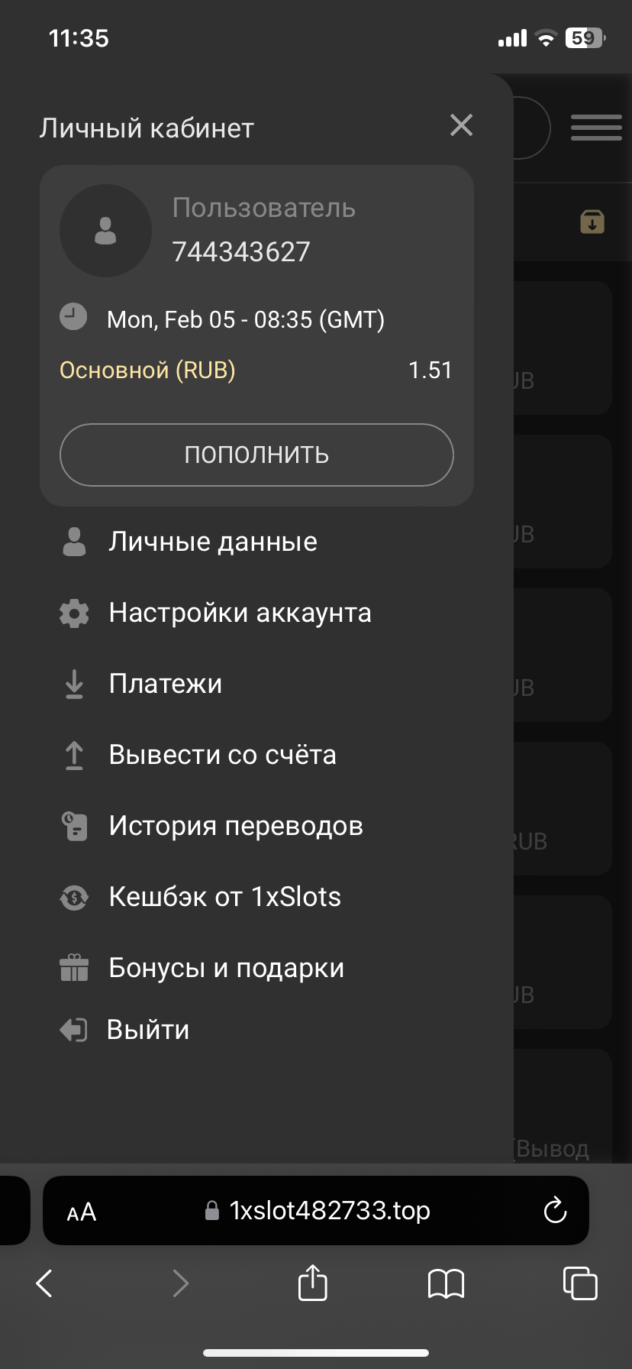Open Платежи download-arrow icon
Screen dimensions: 632x1369
[74, 684]
